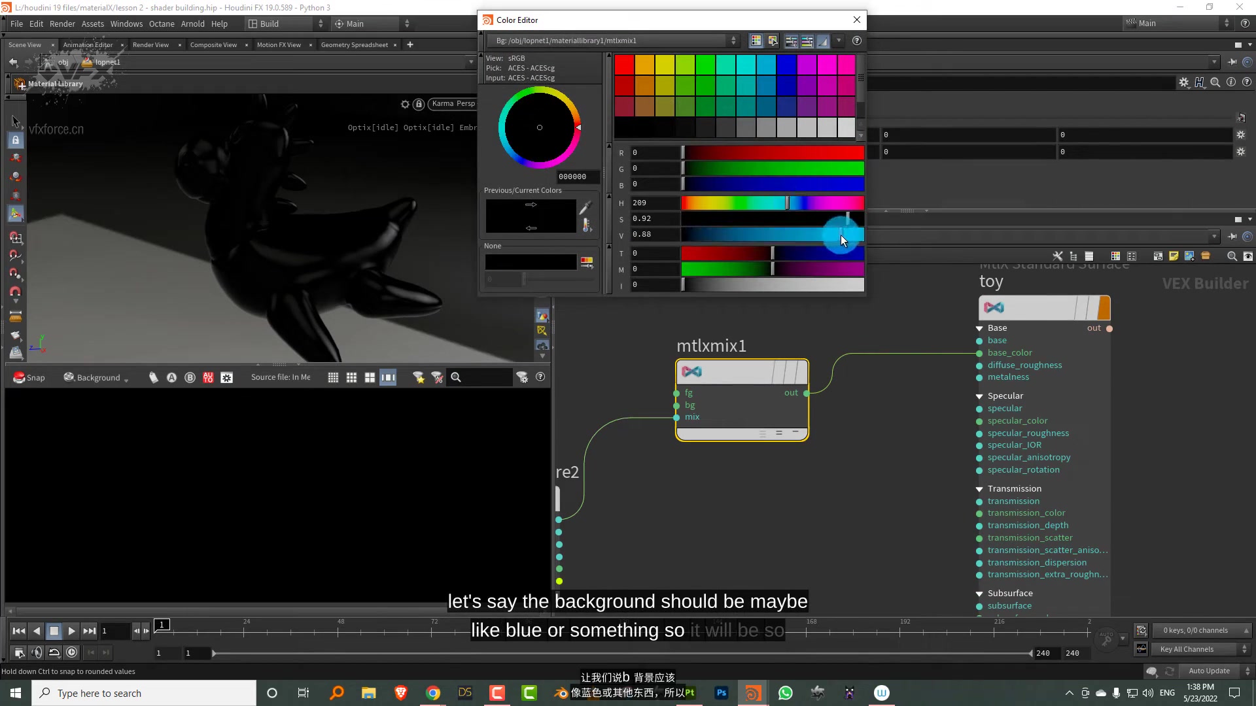The image size is (1256, 706).
Task: Activate the network editor search magnifier
Action: 1232,256
